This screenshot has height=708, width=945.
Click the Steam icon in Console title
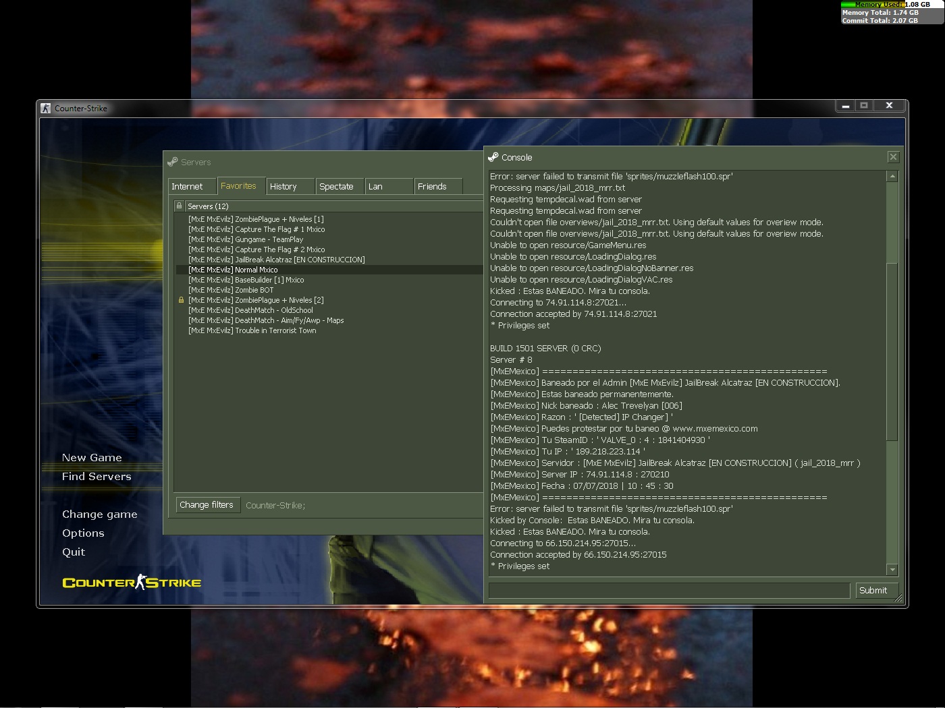pyautogui.click(x=493, y=157)
